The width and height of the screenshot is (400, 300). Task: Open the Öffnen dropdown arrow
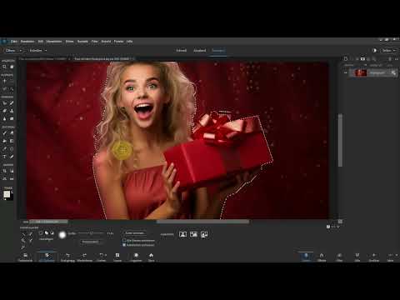(x=21, y=51)
